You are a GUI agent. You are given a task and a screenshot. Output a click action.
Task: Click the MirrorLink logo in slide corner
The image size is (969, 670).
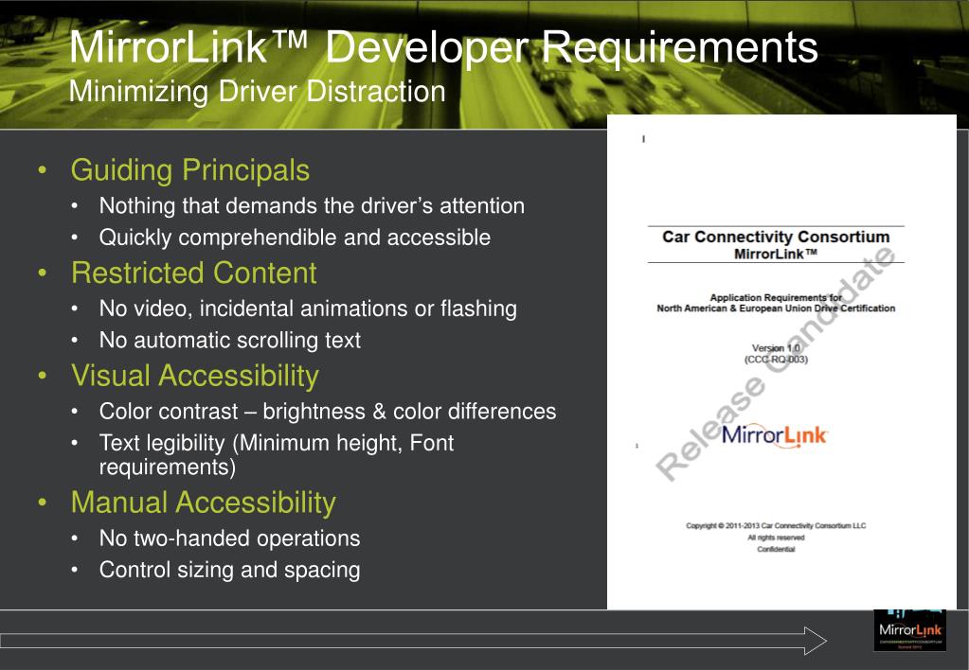coord(909,630)
